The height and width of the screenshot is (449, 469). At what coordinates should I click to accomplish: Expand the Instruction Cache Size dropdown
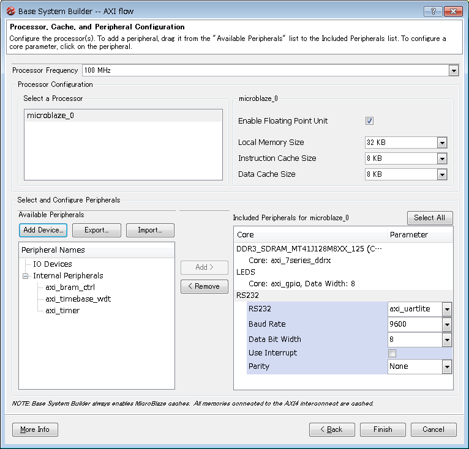point(442,158)
